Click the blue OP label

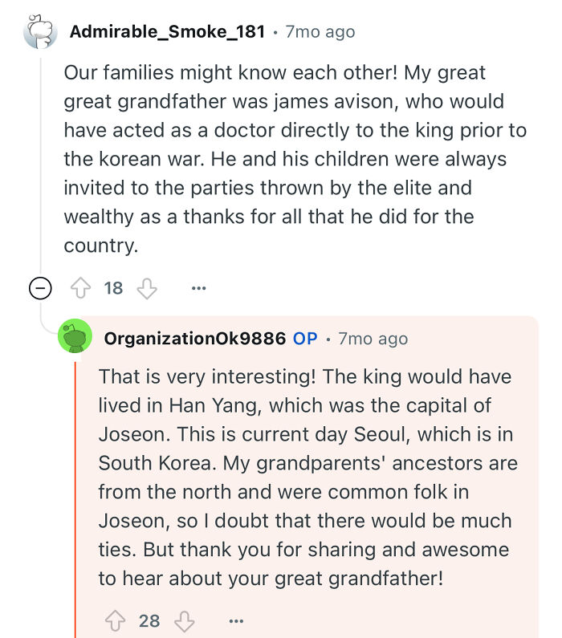coord(305,339)
